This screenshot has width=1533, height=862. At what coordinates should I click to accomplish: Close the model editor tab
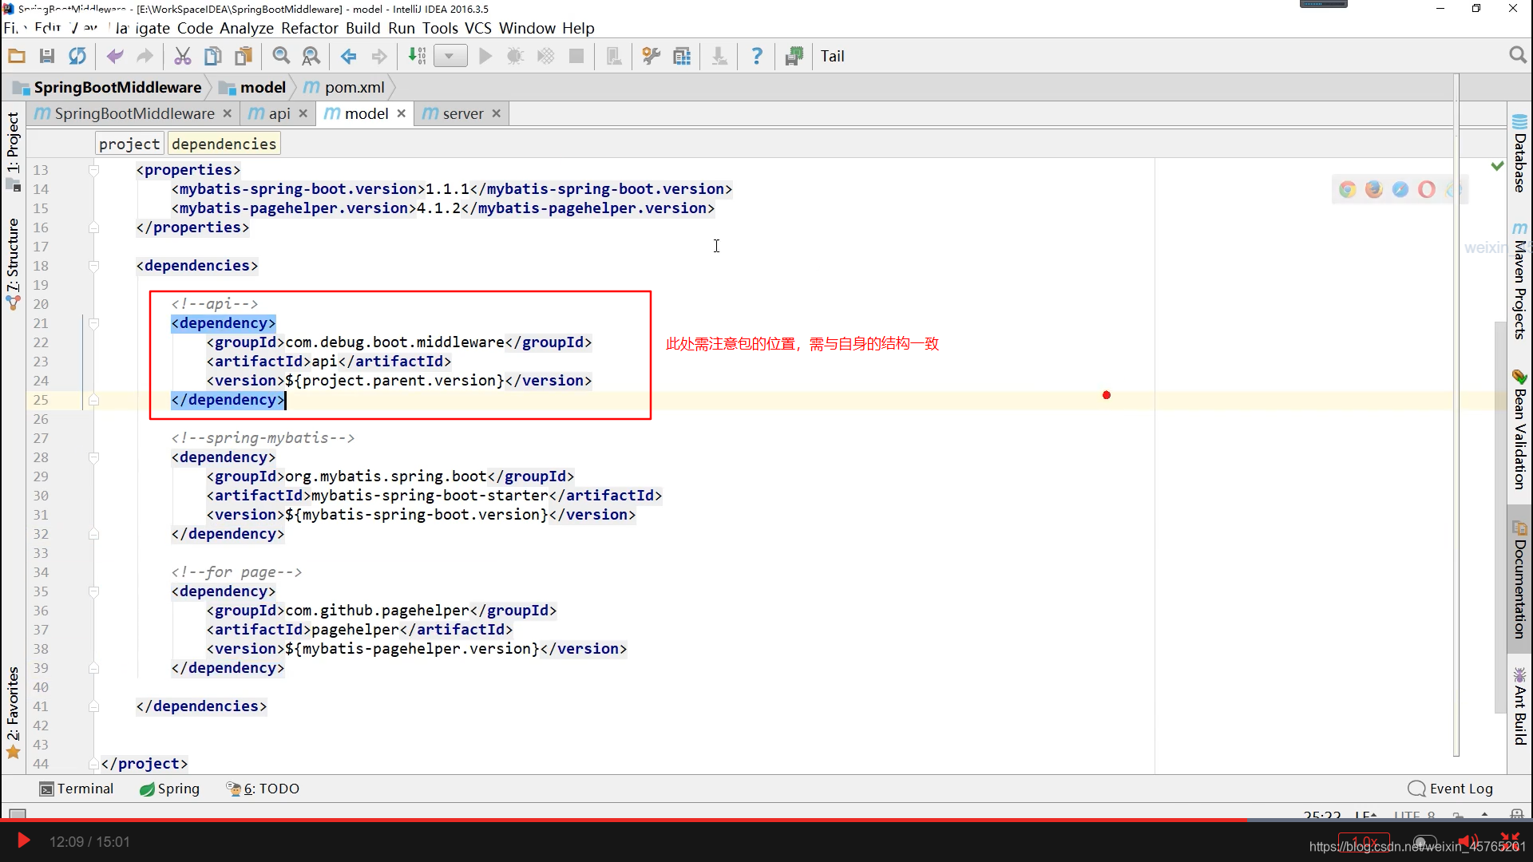[x=402, y=113]
